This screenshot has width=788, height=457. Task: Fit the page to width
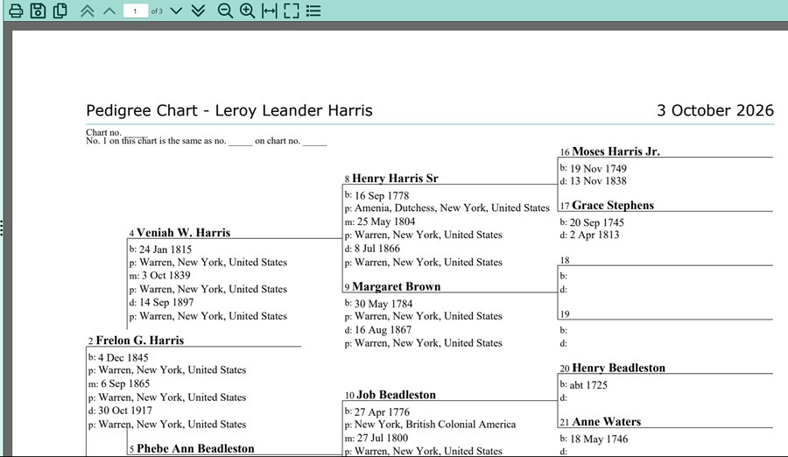270,11
